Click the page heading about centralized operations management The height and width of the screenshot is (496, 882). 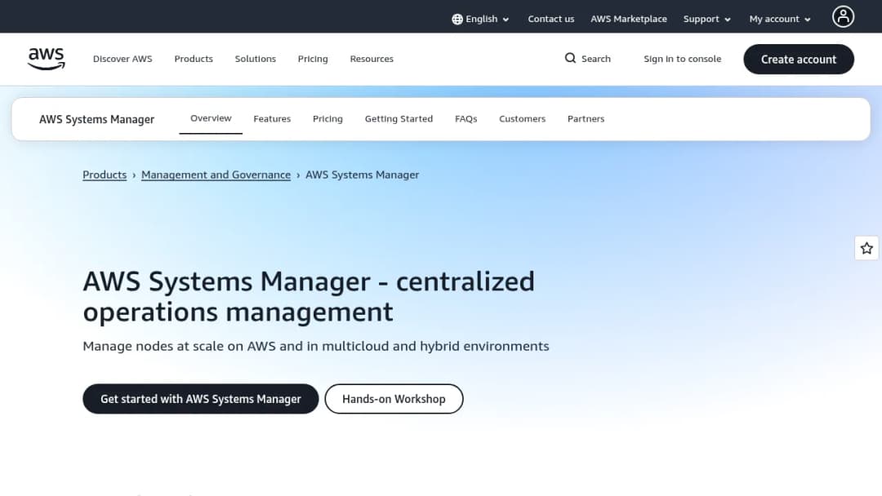point(309,297)
